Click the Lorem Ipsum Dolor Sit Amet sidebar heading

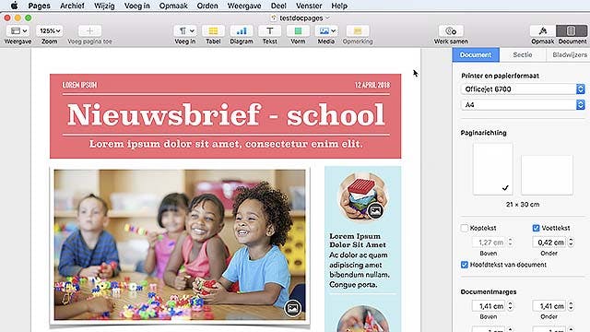[358, 241]
